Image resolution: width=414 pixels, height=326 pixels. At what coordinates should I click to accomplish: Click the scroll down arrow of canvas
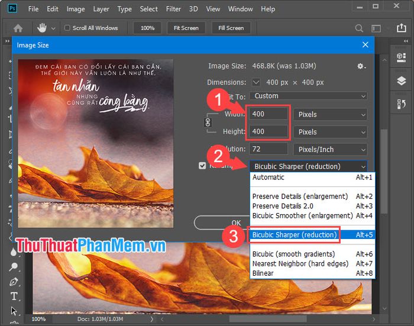click(384, 309)
